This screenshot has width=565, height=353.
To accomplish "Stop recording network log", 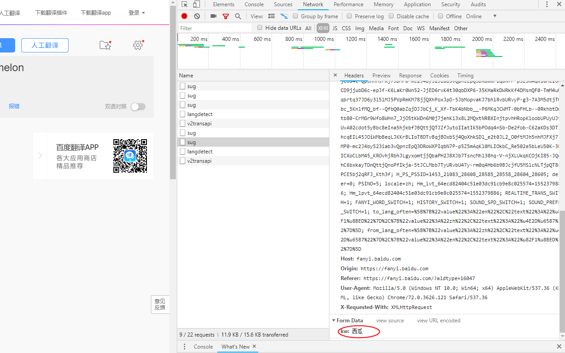I will pos(184,16).
